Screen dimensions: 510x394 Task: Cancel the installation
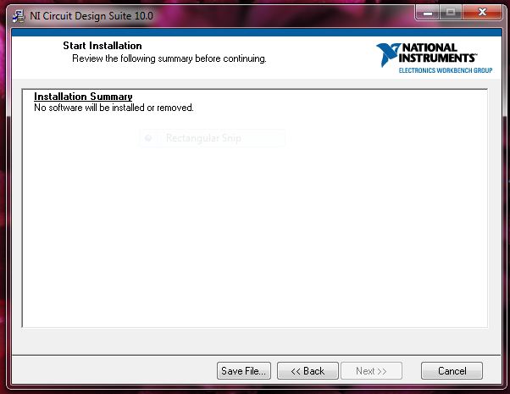452,371
